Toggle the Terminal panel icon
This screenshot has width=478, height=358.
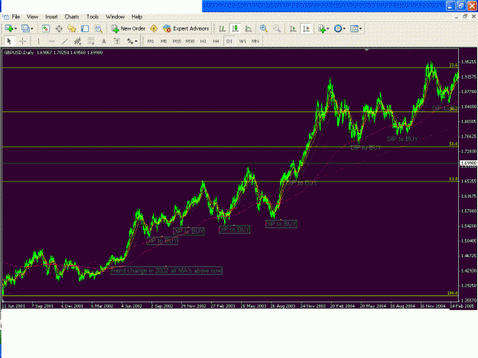pyautogui.click(x=85, y=28)
